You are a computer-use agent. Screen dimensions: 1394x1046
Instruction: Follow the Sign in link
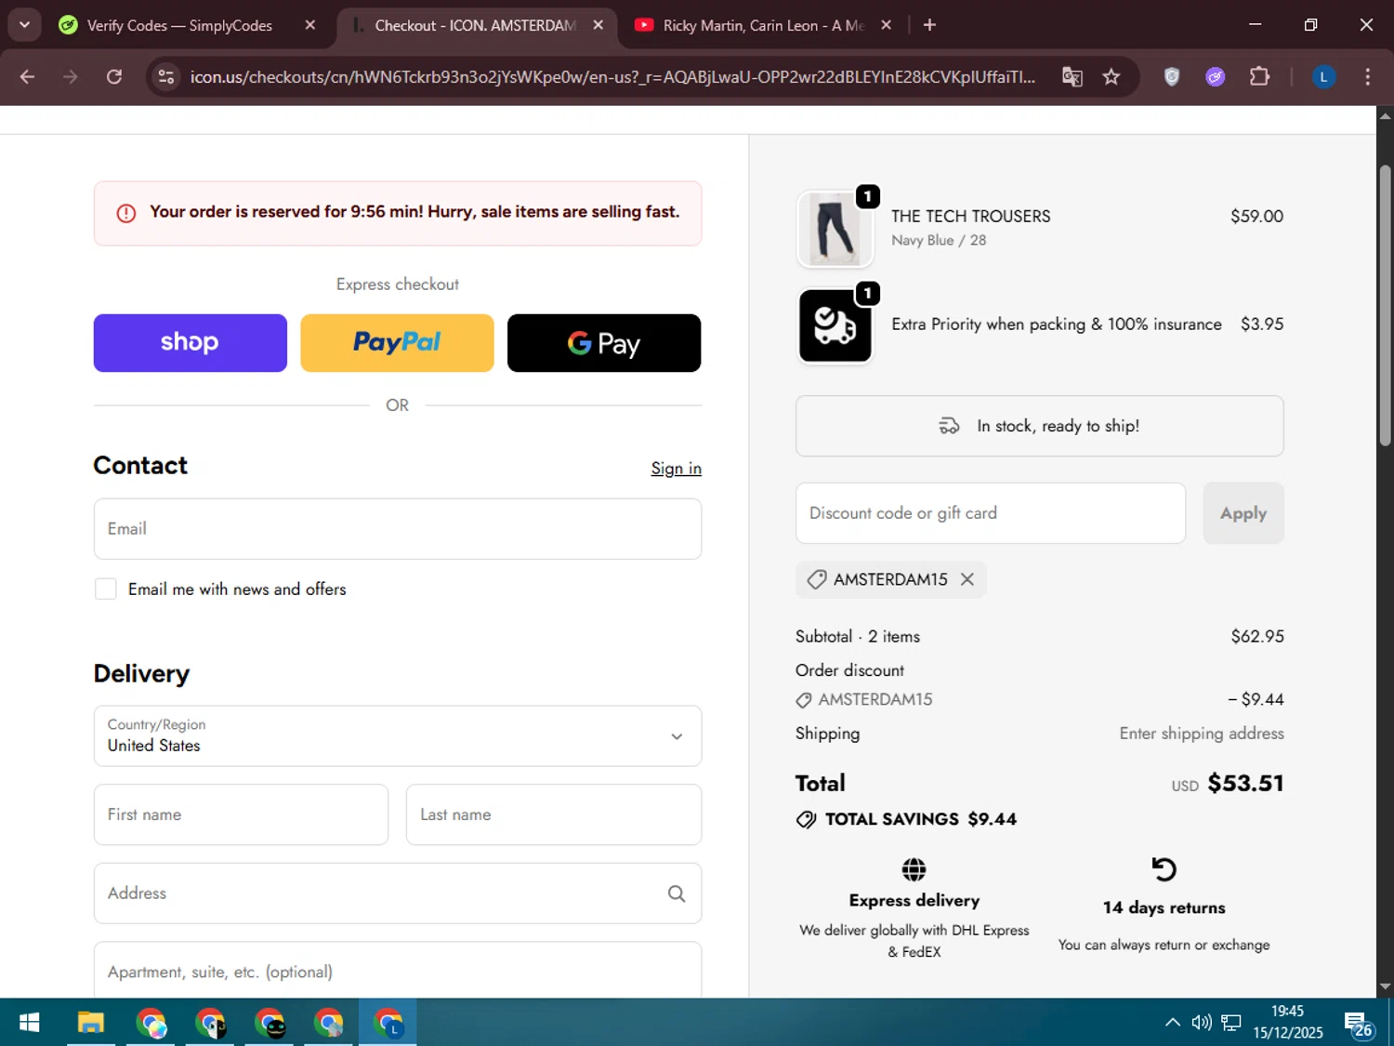(676, 469)
